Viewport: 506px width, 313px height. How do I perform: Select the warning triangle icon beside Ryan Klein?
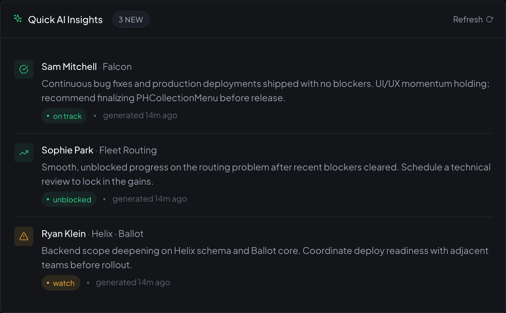pyautogui.click(x=24, y=236)
